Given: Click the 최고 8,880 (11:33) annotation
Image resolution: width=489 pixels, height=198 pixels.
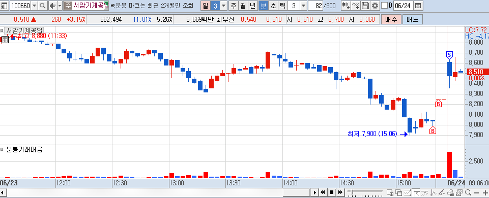Looking at the screenshot, I should coord(42,36).
